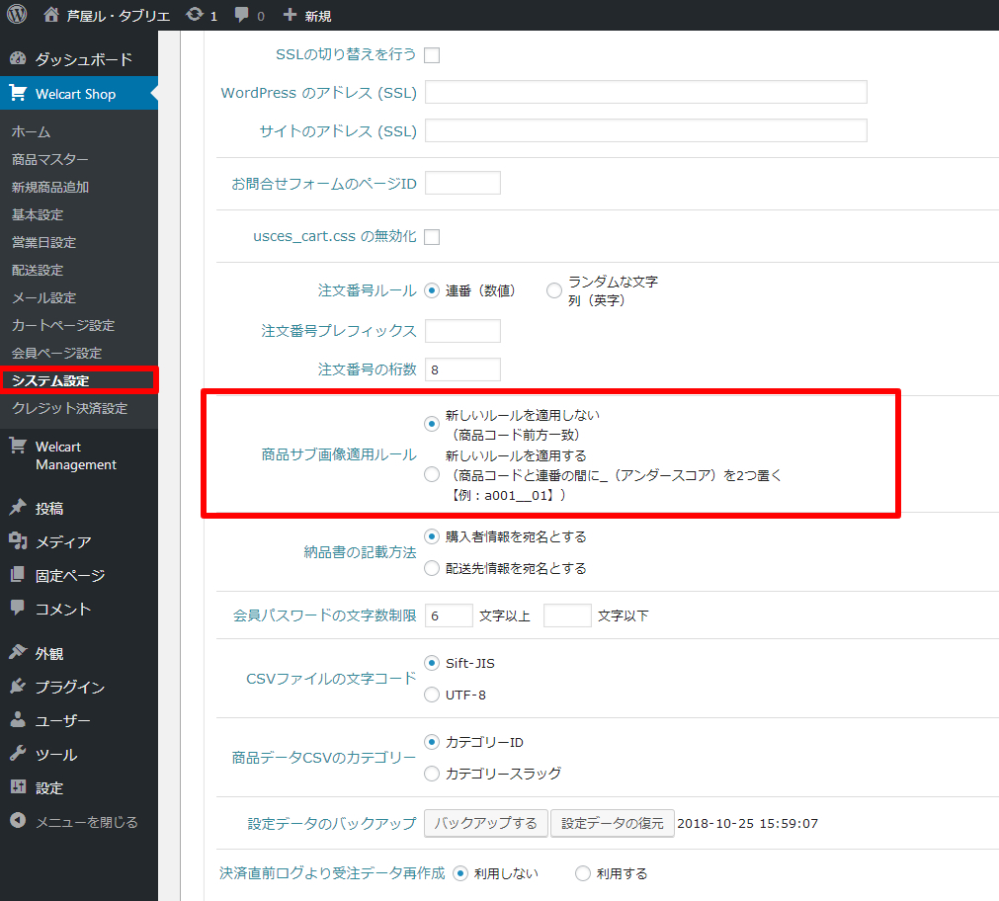This screenshot has width=999, height=901.
Task: Click the Welcart Shop cart icon
Action: click(18, 93)
